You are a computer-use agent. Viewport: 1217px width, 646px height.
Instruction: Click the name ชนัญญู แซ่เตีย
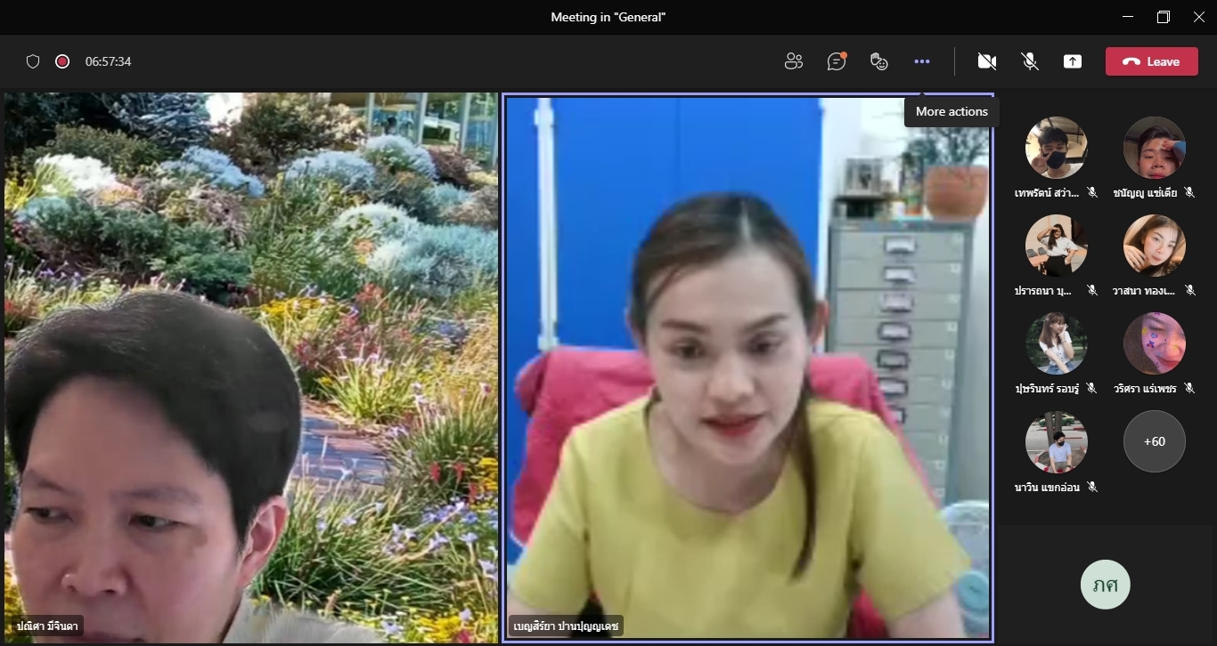pyautogui.click(x=1145, y=193)
